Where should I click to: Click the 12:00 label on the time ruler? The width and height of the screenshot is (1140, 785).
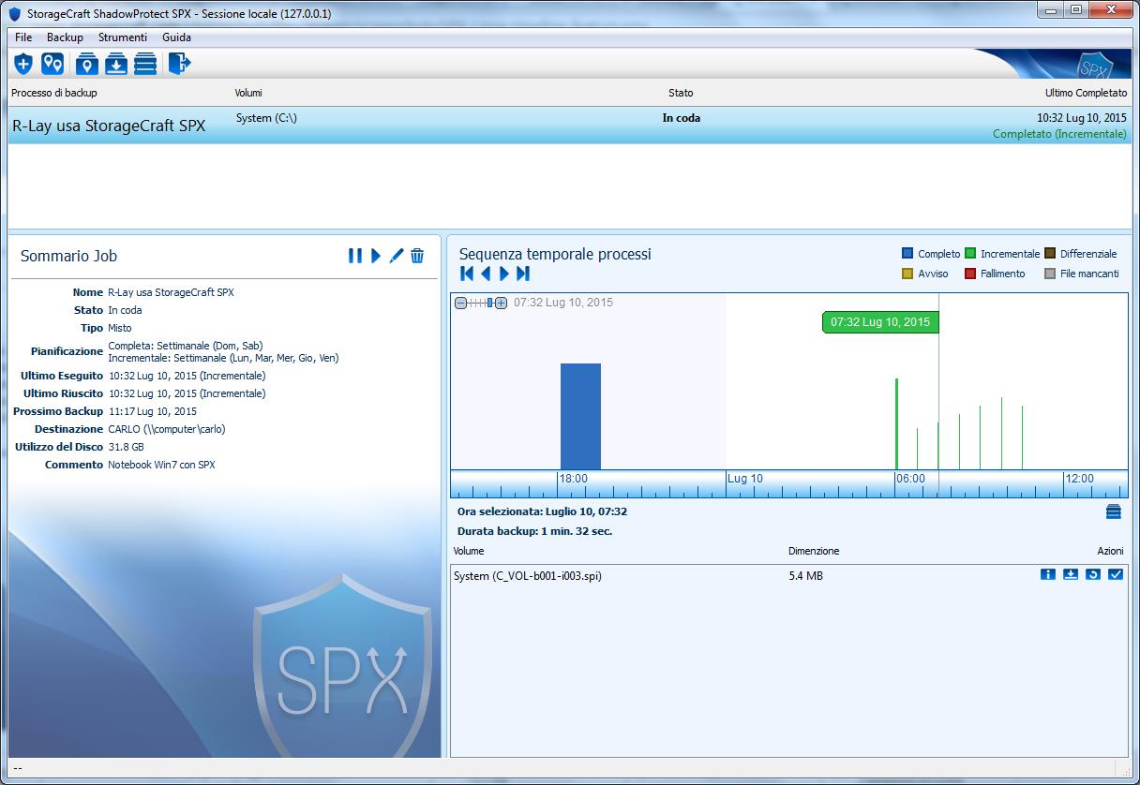[x=1079, y=479]
